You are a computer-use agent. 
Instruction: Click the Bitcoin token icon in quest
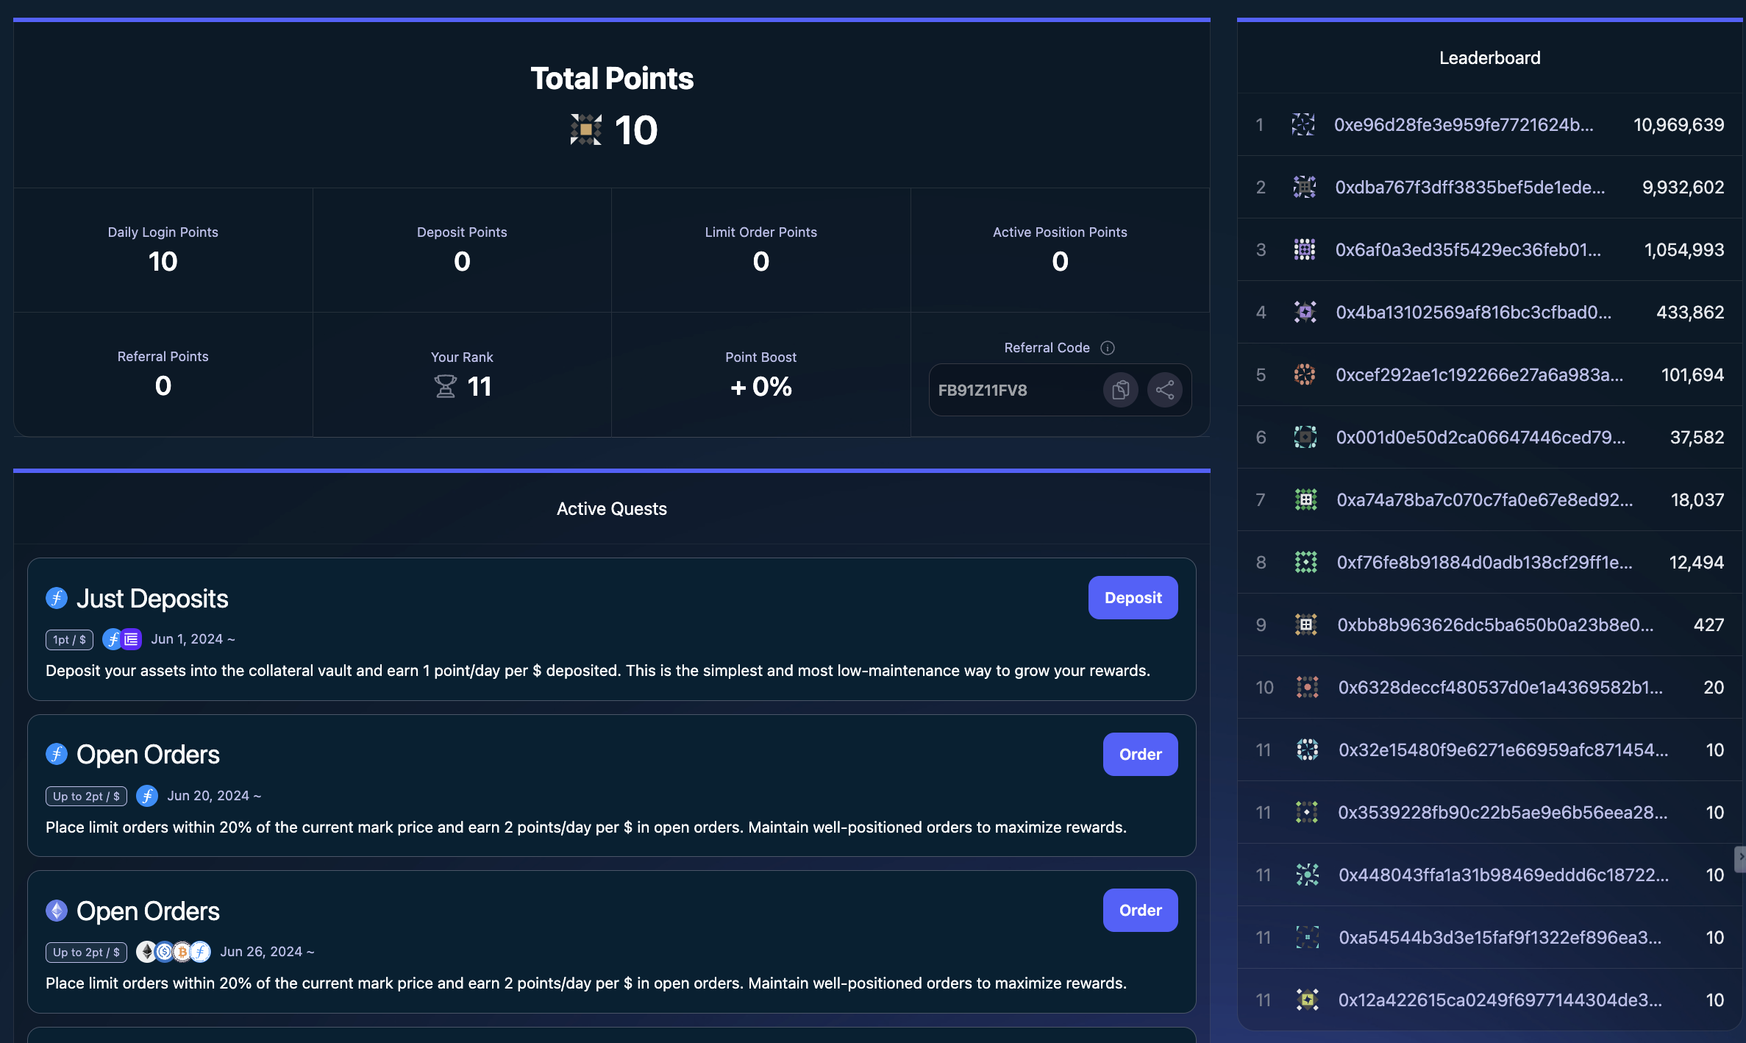click(x=182, y=952)
